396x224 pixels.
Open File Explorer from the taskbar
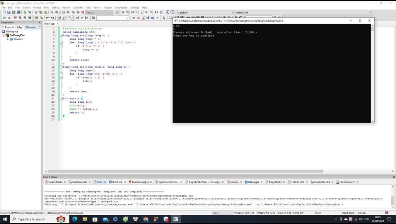tap(85, 219)
